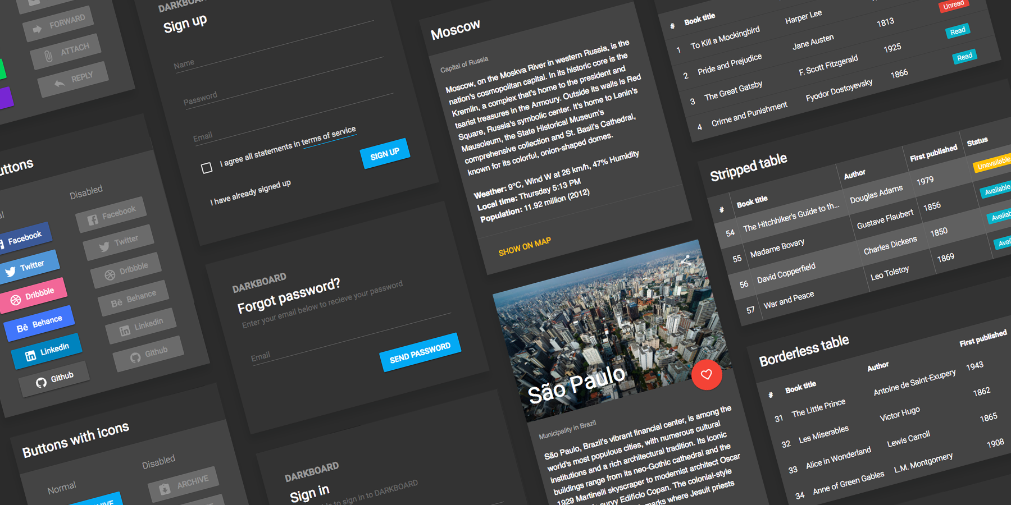Click SHOW ON MAP link in Moscow card
Image resolution: width=1011 pixels, height=505 pixels.
click(525, 246)
